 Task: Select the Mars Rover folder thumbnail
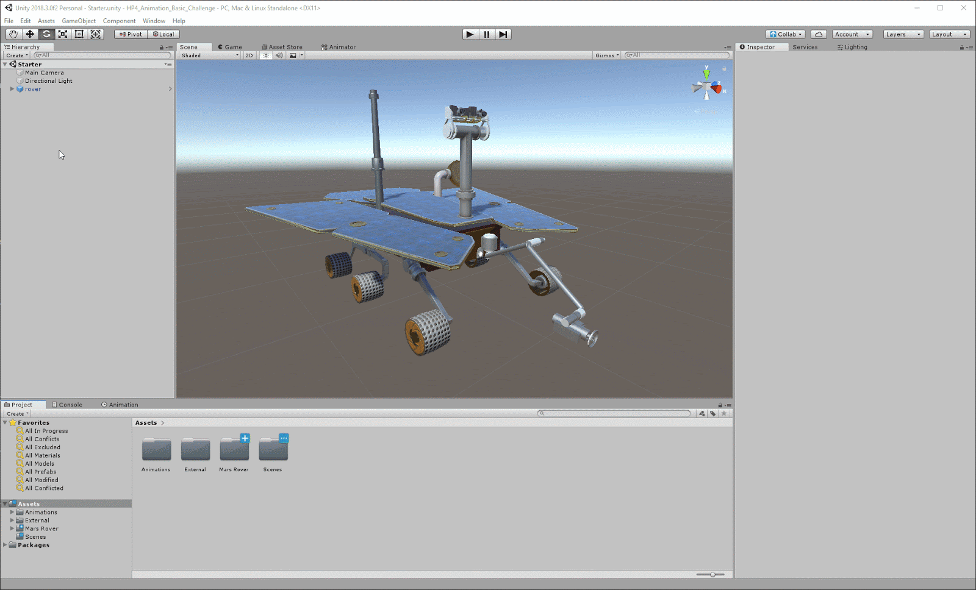pos(234,450)
